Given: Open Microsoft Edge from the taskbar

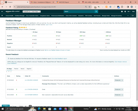Looking at the screenshot, I should click(39, 109).
